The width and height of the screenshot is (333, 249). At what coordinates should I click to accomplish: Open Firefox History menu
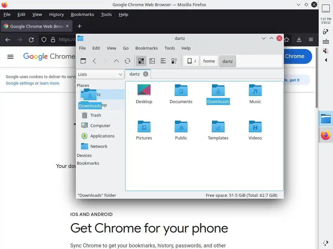click(x=57, y=14)
